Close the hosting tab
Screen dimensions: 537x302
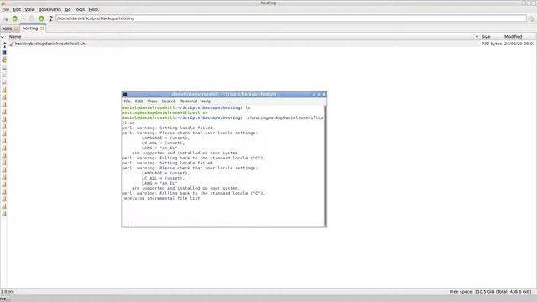pos(42,29)
